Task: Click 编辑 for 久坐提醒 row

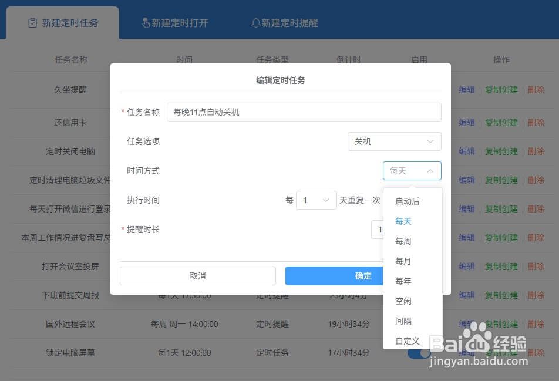Action: 467,90
